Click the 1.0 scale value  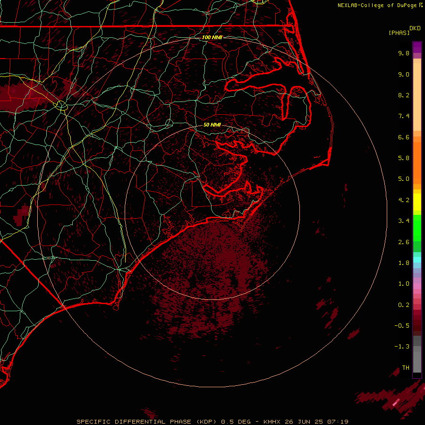tap(404, 284)
